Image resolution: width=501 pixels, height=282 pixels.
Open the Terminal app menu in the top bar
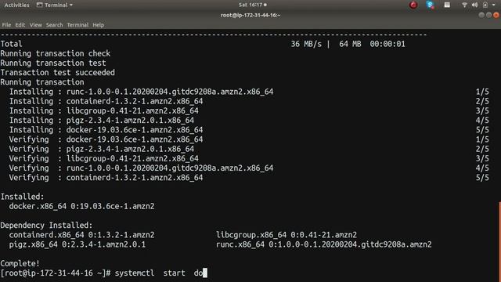(x=55, y=5)
